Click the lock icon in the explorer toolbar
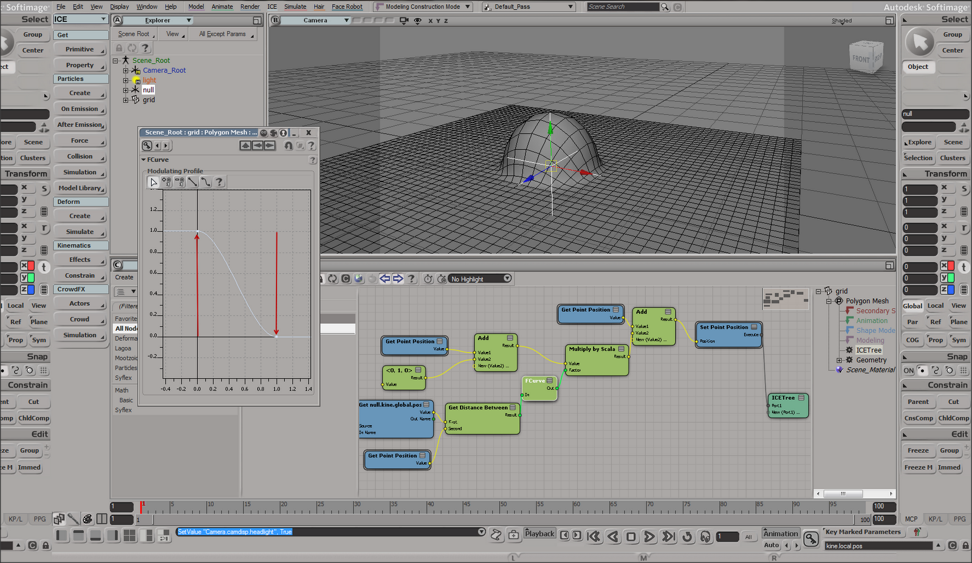The width and height of the screenshot is (972, 563). tap(120, 48)
